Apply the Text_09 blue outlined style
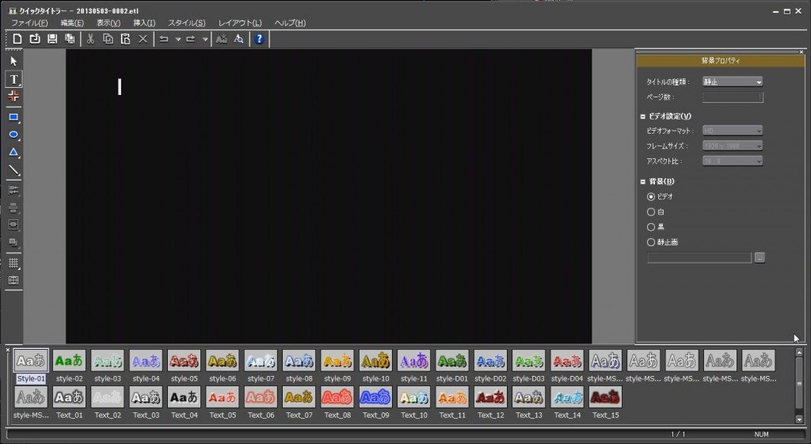 coord(375,397)
